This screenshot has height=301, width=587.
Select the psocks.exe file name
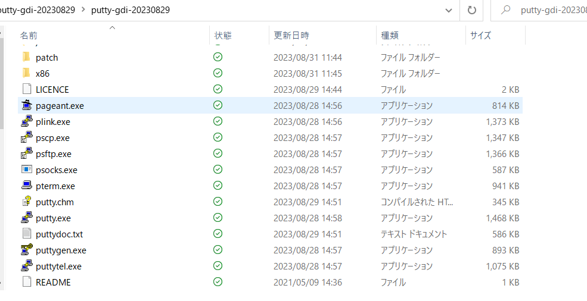57,170
